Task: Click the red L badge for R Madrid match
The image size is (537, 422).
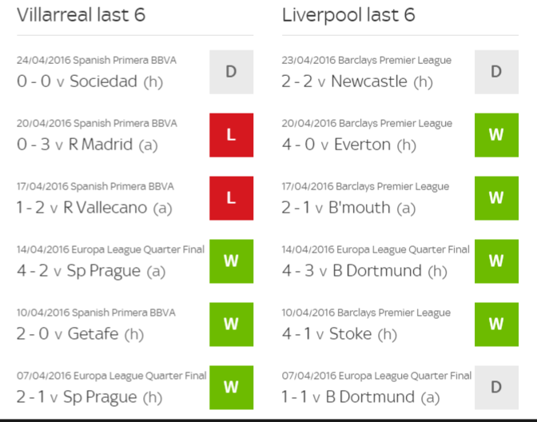Action: click(232, 135)
